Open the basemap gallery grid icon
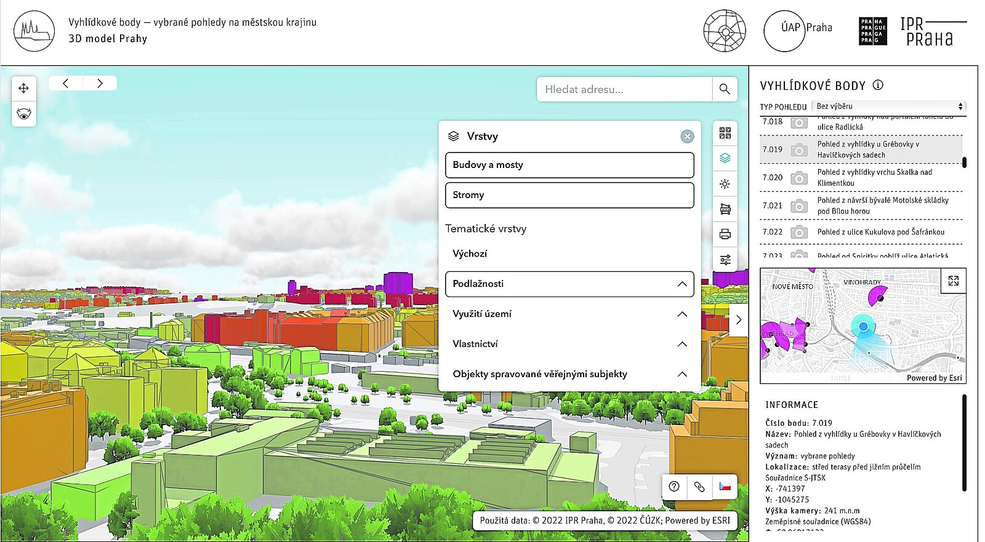Viewport: 985px width, 542px height. (x=725, y=133)
